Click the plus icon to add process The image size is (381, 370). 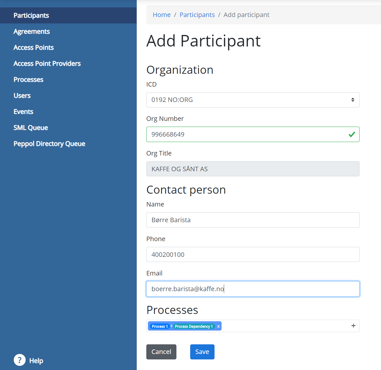tap(353, 326)
